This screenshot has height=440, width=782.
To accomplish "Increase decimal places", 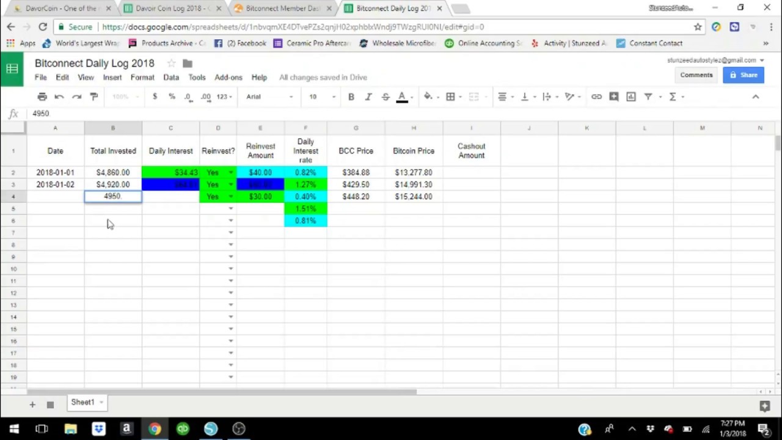I will [206, 97].
